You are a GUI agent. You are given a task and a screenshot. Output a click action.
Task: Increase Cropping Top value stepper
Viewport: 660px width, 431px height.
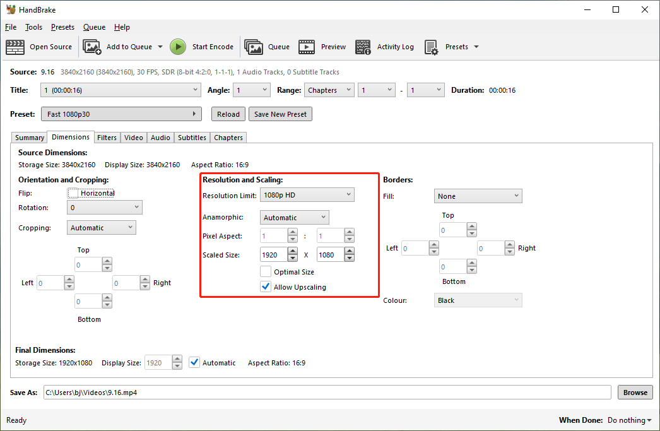[107, 261]
